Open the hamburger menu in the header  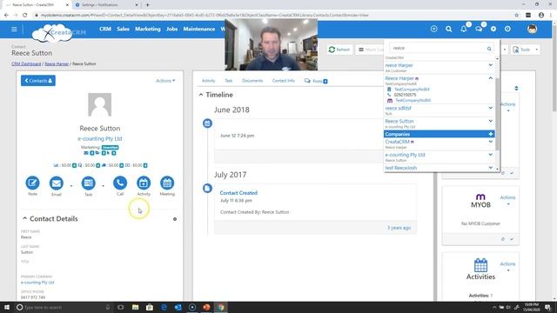[14, 29]
